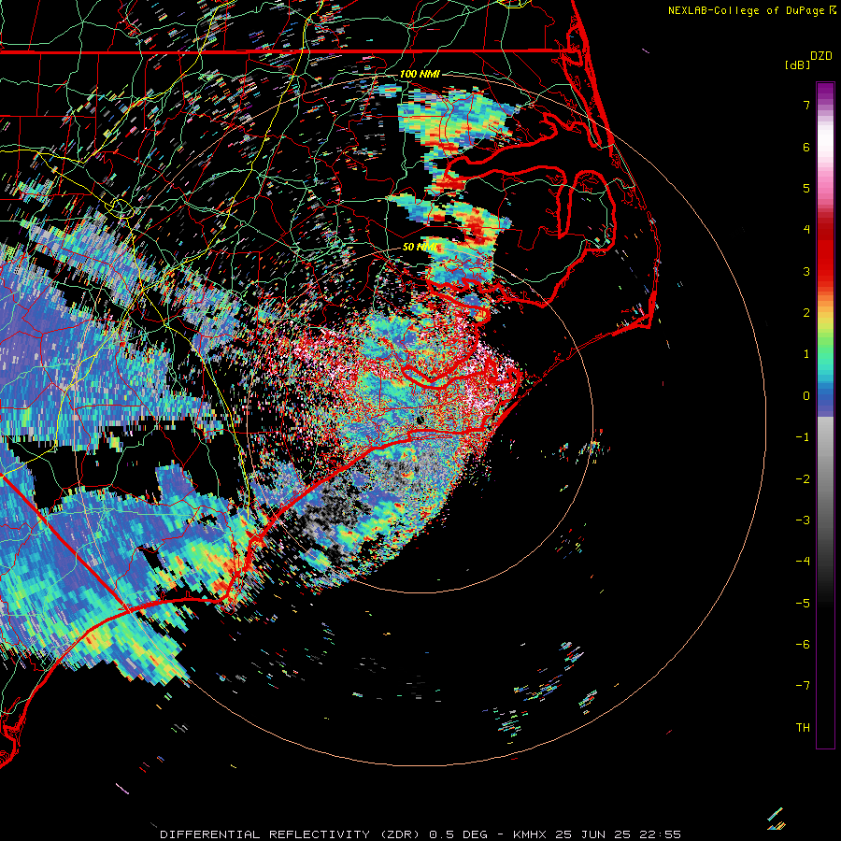Screen dimensions: 841x841
Task: Select the red 3 dB band on color bar
Action: click(825, 271)
